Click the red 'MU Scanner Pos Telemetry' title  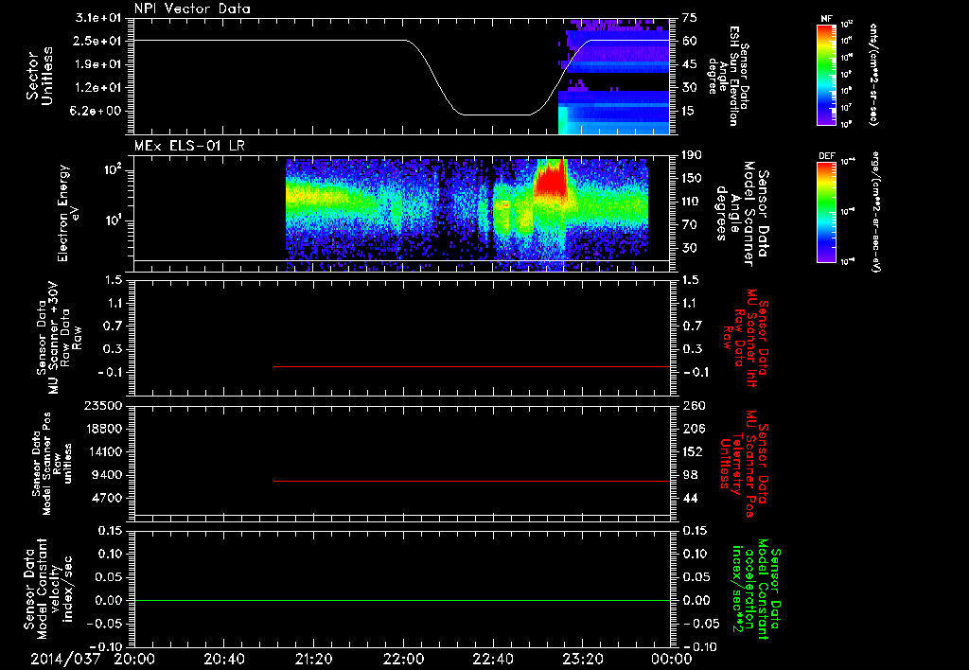(x=745, y=464)
